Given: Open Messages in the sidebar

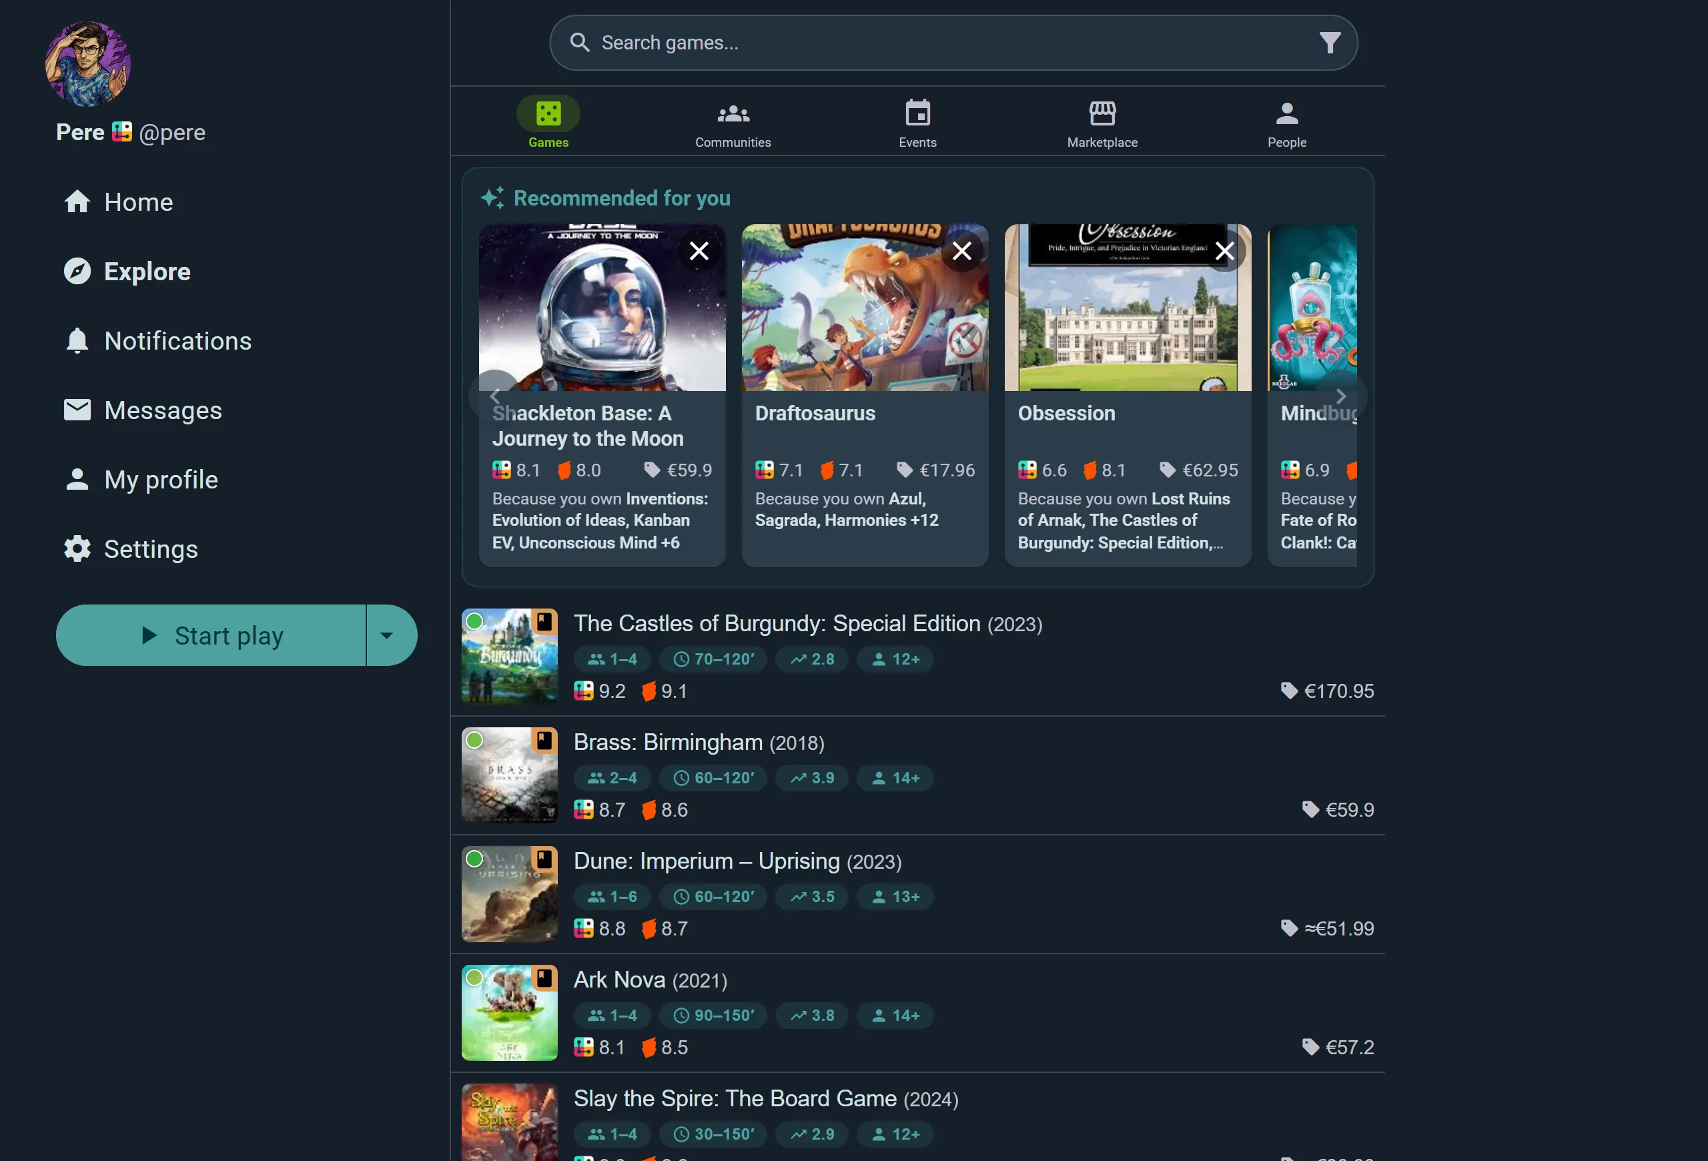Looking at the screenshot, I should (143, 410).
